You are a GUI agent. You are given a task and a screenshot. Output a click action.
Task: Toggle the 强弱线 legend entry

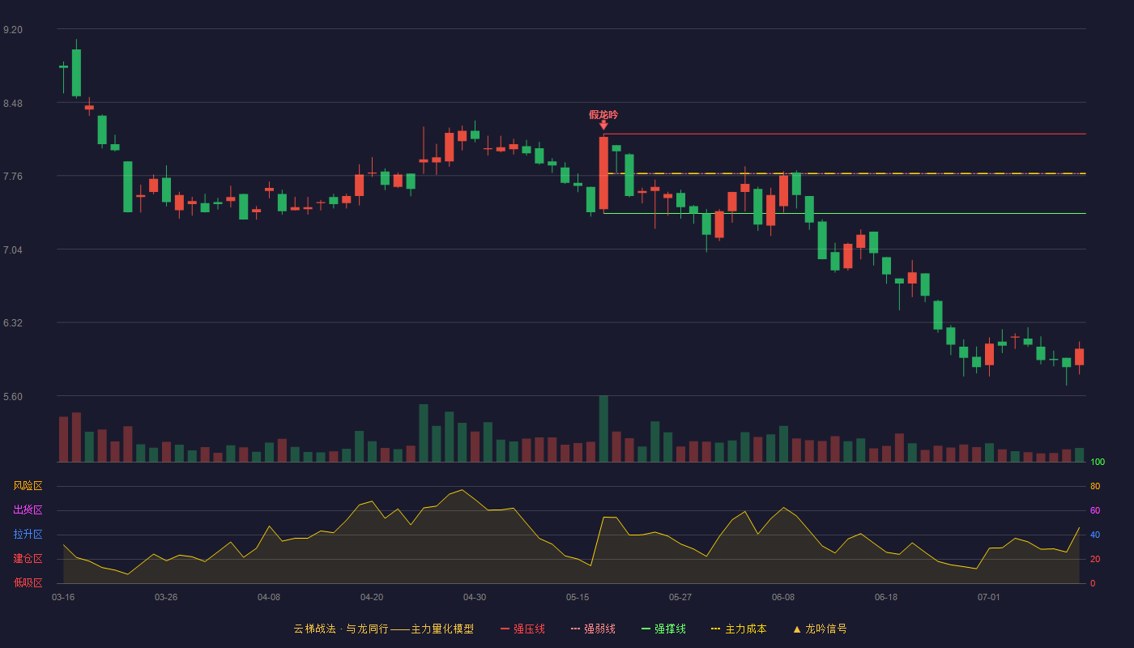tap(593, 629)
